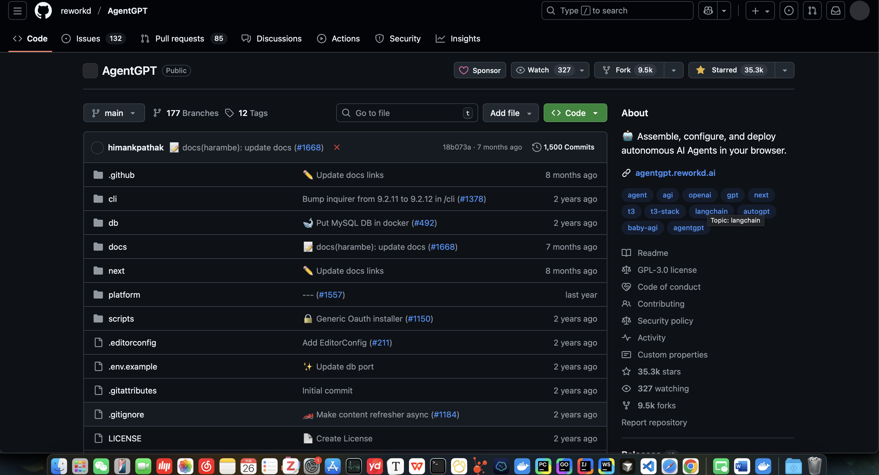Screen dimensions: 879x475
Task: Open the pull requests icon in header
Action: pyautogui.click(x=812, y=11)
